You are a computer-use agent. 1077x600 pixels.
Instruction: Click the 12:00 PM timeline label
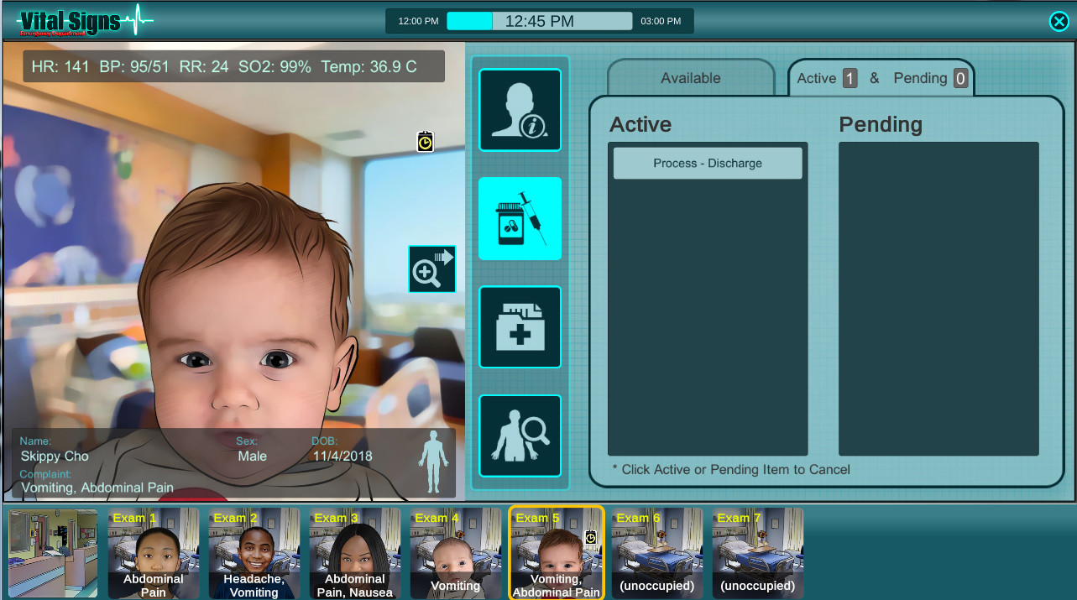point(416,20)
